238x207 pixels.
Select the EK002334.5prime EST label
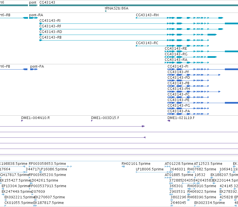[x=209, y=203]
